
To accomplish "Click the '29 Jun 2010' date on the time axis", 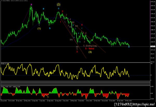I will 4,101.
